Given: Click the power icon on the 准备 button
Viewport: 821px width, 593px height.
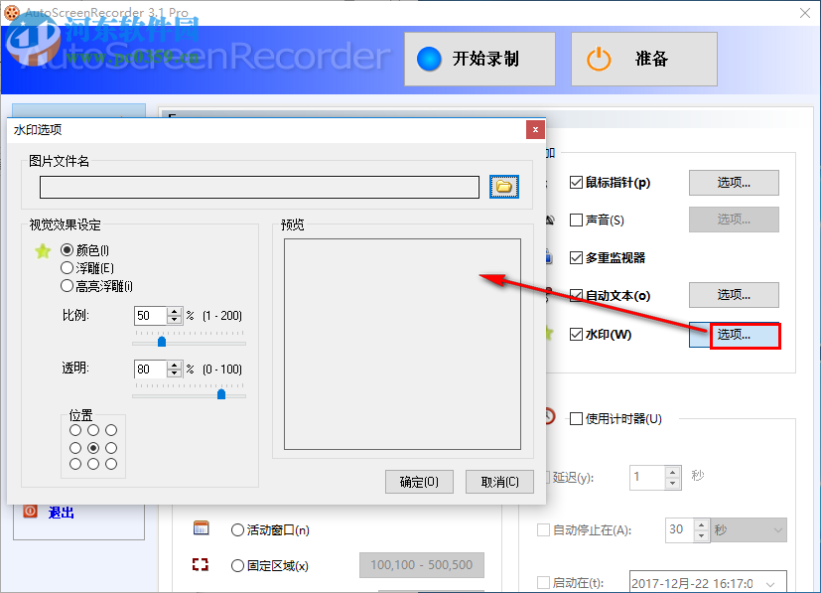Looking at the screenshot, I should [x=600, y=59].
